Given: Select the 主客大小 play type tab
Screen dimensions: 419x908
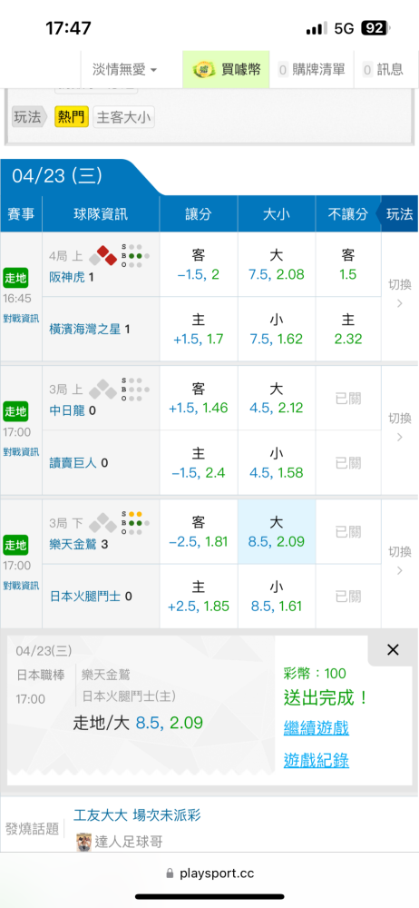Looking at the screenshot, I should [x=123, y=117].
